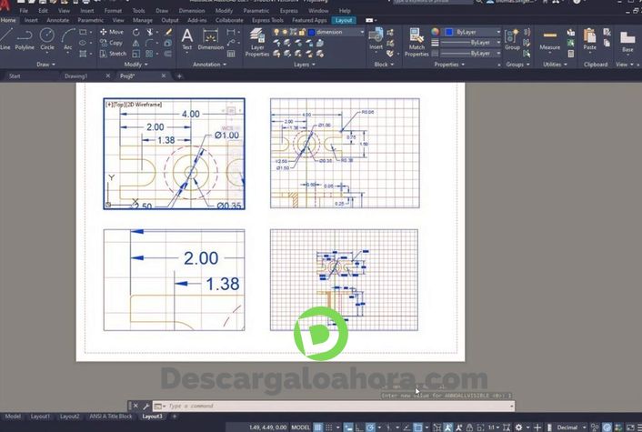Screen dimensions: 642x432
Task: Open the ANSI A Title Block tab
Action: (111, 417)
